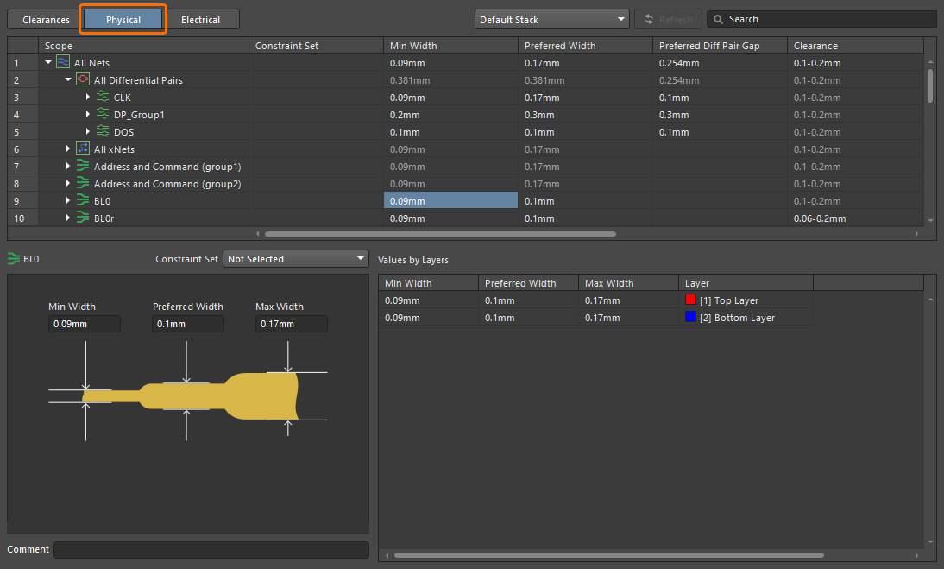944x569 pixels.
Task: Click the Preferred Diff Pair Gap column header
Action: click(708, 46)
